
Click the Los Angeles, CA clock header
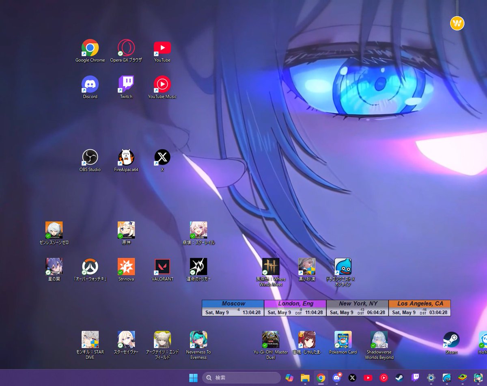[x=420, y=304]
